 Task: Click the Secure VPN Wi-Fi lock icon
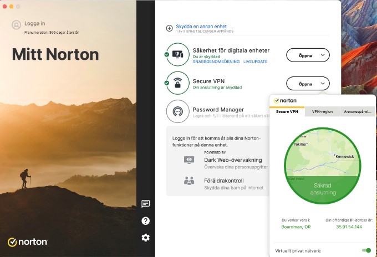pos(177,83)
